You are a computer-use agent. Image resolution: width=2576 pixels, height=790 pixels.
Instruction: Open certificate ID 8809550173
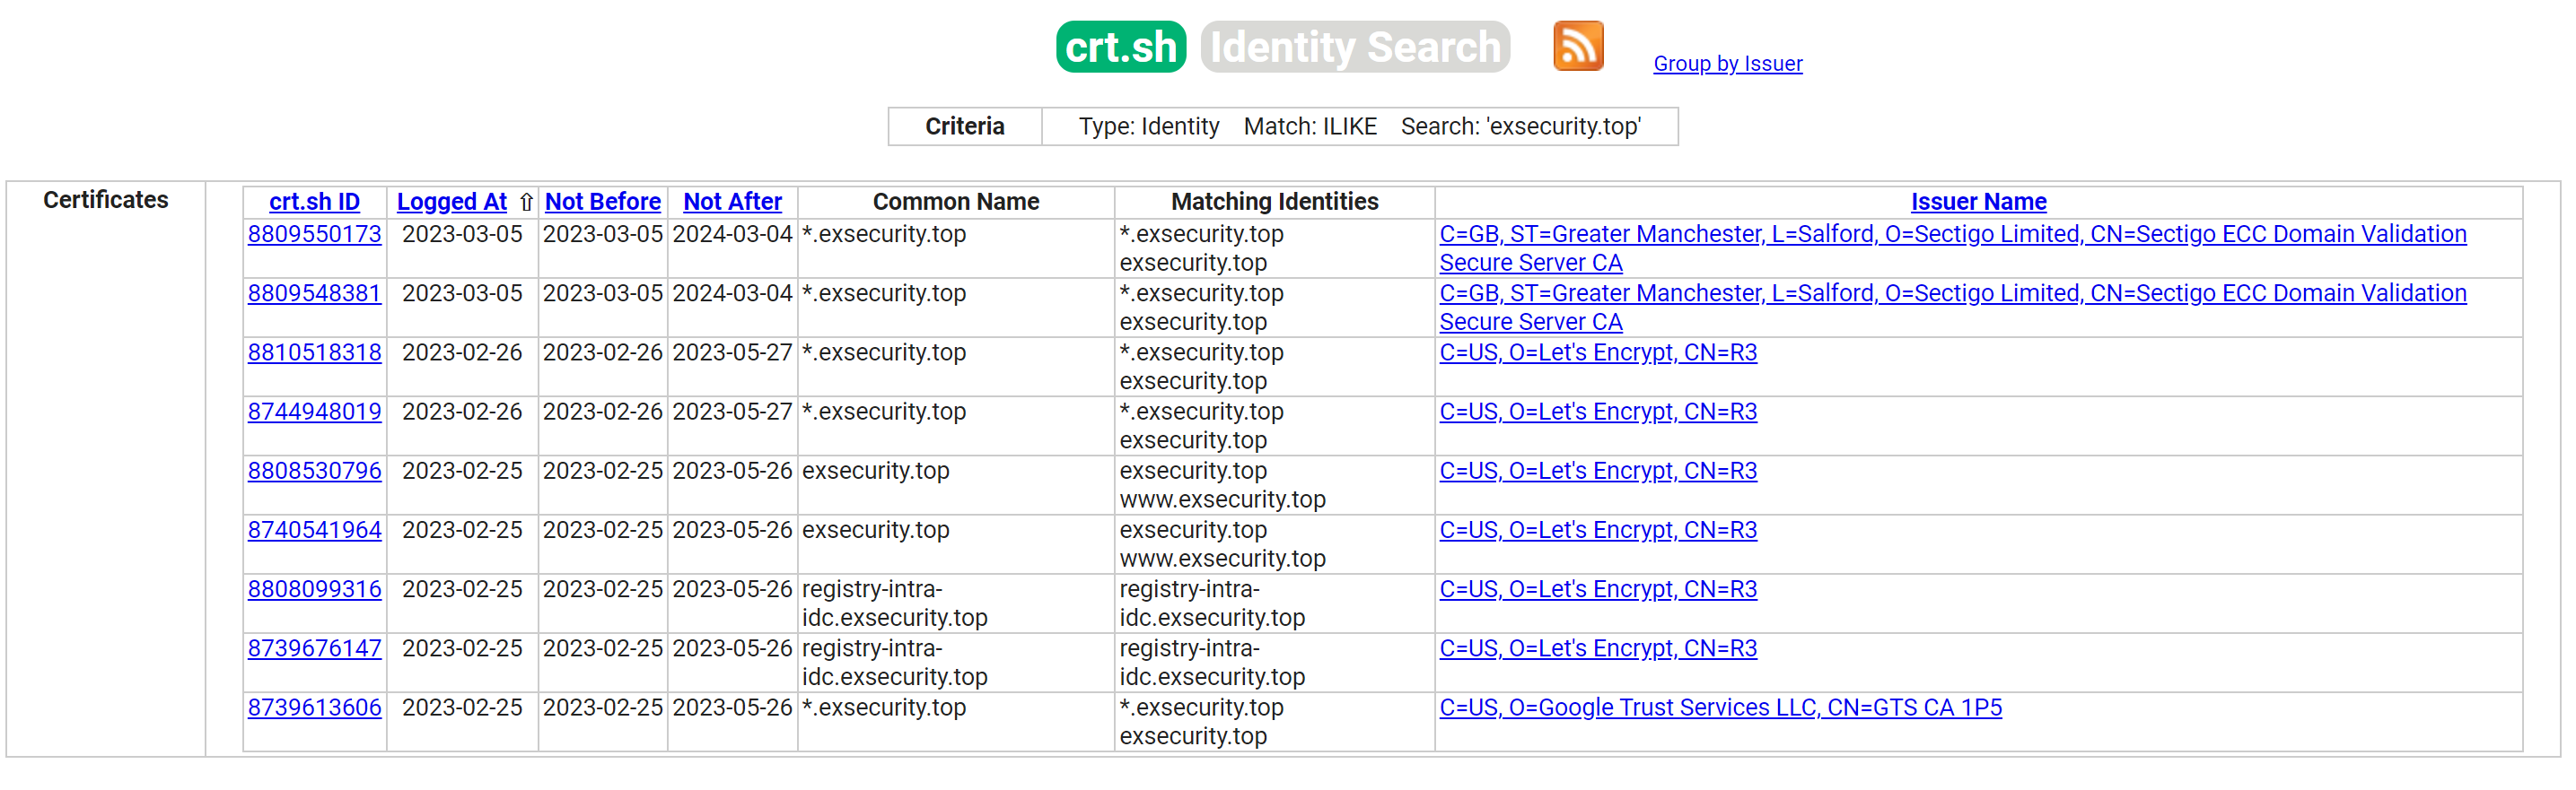314,234
